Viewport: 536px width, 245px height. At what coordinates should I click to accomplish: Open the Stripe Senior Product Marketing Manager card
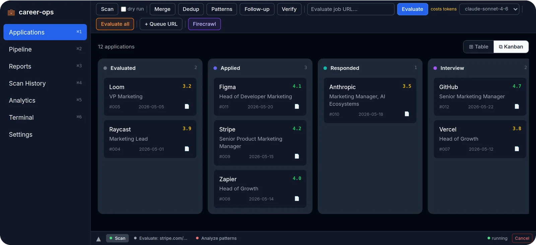click(x=260, y=143)
